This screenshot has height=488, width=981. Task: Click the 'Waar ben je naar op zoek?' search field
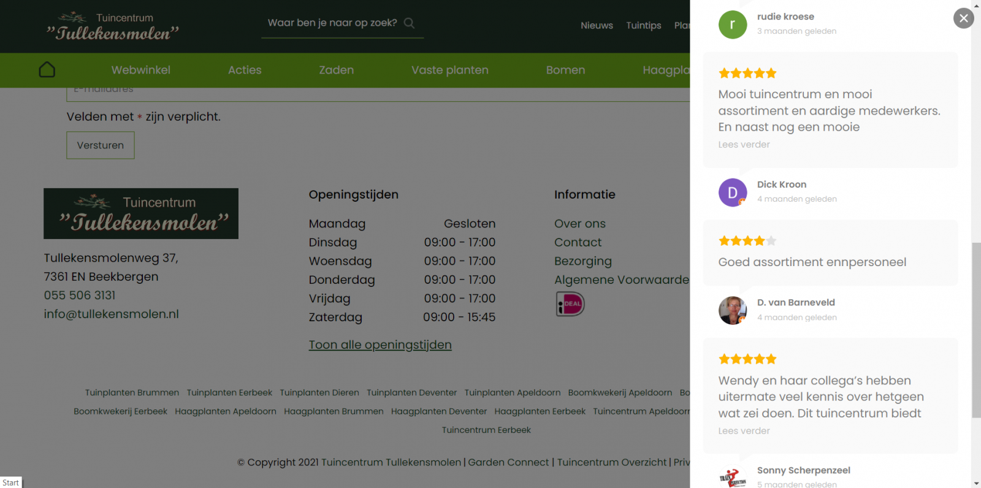click(x=332, y=23)
